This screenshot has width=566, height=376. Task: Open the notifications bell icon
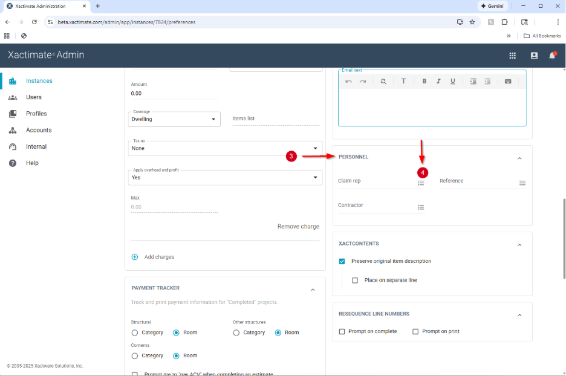552,56
